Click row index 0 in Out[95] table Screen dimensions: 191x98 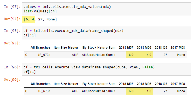click(x=26, y=55)
